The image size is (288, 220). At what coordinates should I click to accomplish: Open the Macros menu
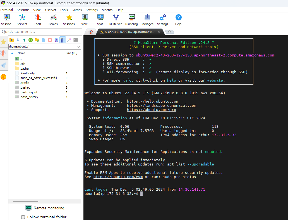click(x=107, y=10)
